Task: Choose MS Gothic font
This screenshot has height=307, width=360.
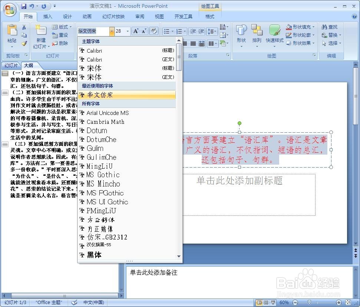Action: 127,175
